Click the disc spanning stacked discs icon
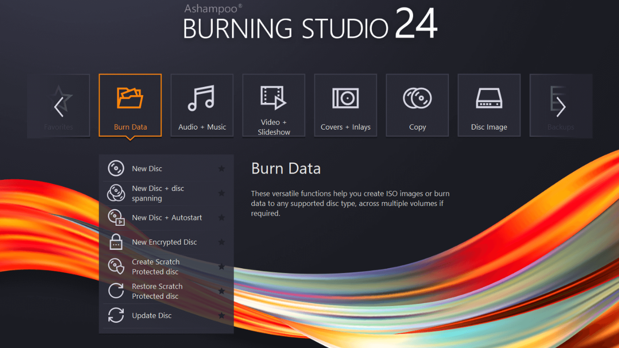The image size is (619, 348). [x=116, y=193]
